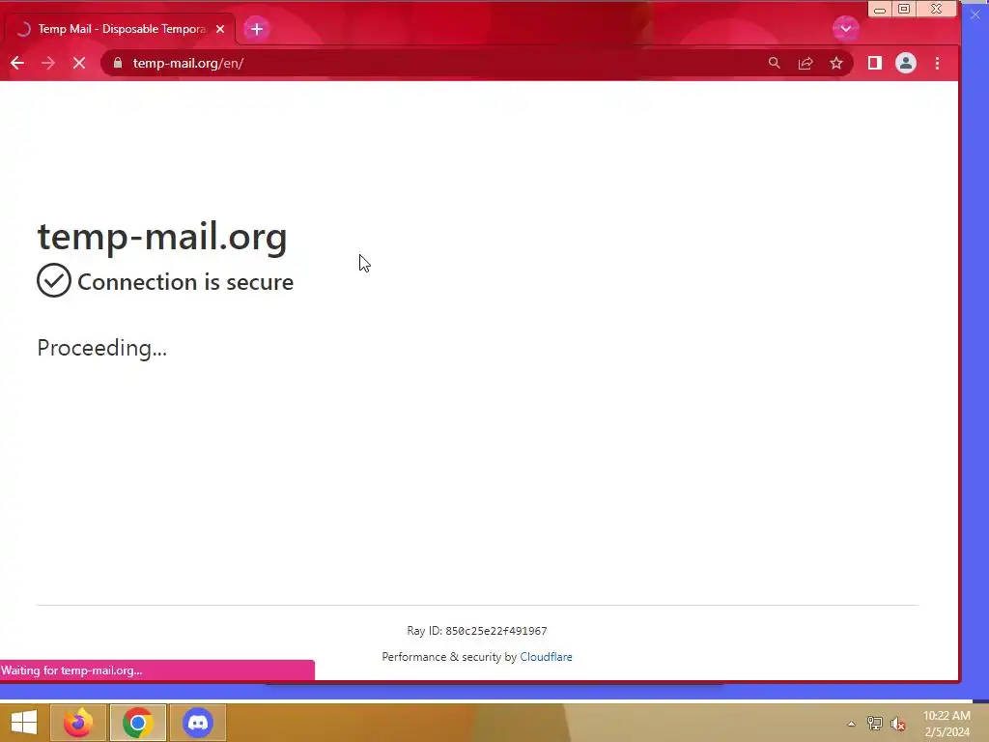Stop loading the page with X button

79,63
